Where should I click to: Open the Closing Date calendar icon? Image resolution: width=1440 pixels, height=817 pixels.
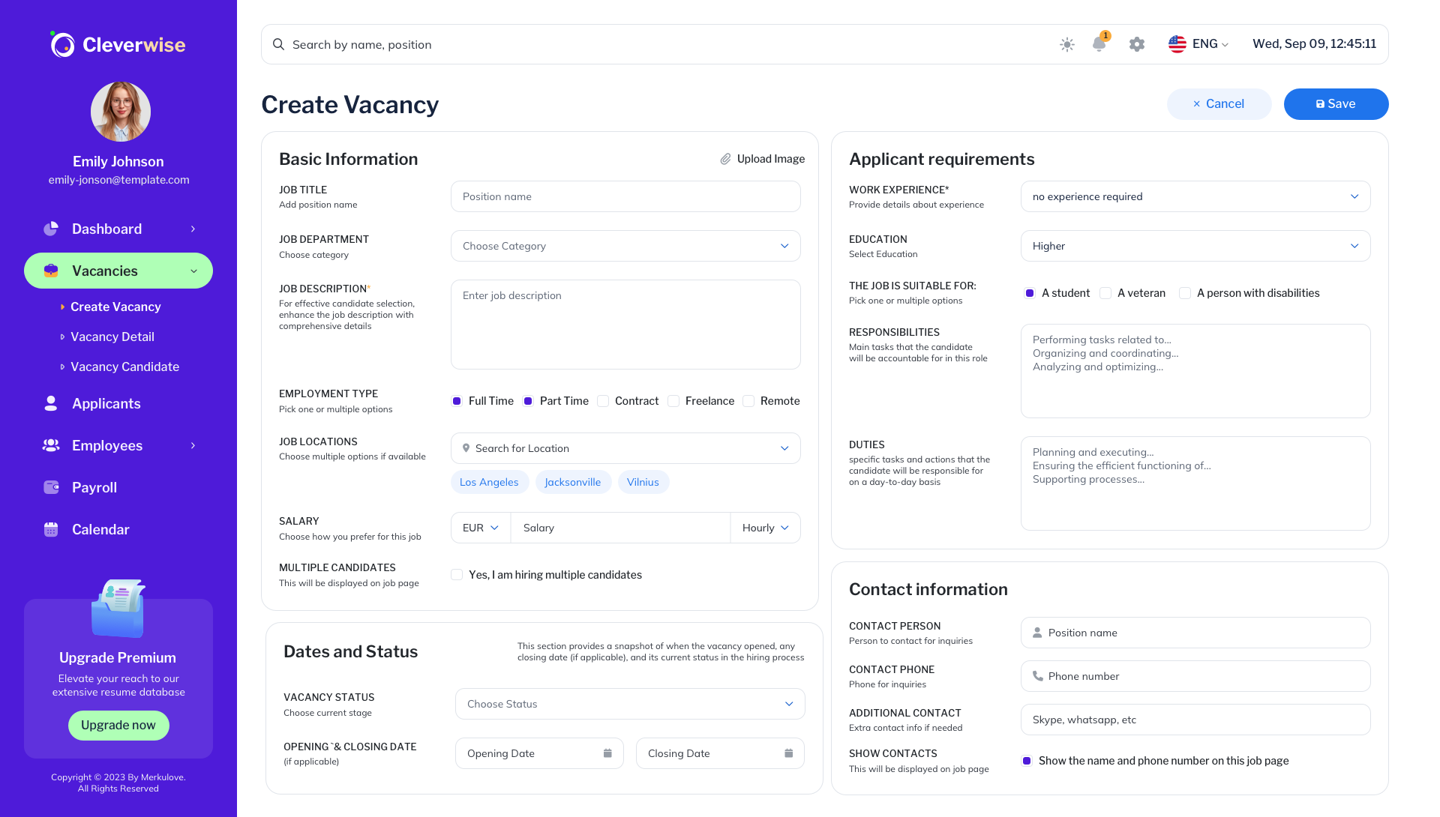pyautogui.click(x=787, y=753)
